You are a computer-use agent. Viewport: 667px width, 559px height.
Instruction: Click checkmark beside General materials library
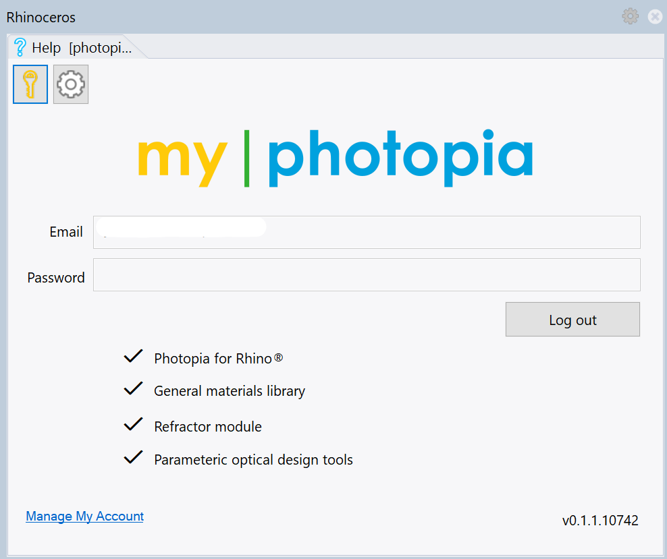tap(133, 388)
